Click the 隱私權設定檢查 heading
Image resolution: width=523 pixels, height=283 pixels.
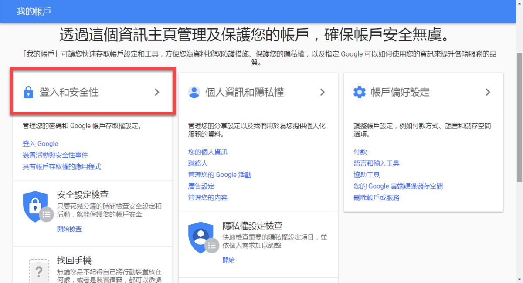click(252, 226)
